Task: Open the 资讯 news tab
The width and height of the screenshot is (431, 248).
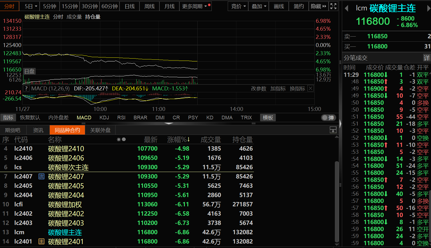Action: tap(38, 130)
